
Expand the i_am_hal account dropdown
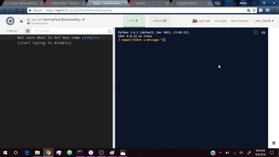(x=263, y=21)
